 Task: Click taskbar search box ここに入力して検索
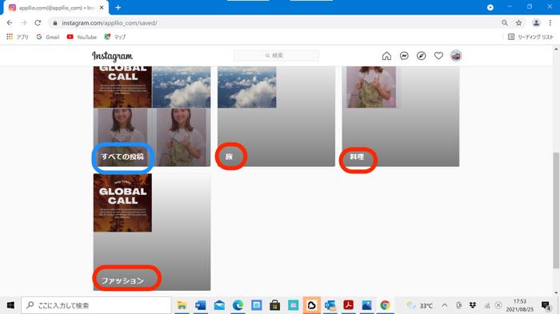96,305
